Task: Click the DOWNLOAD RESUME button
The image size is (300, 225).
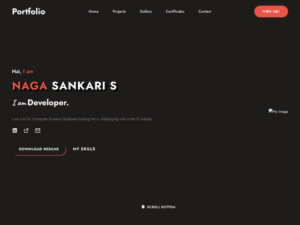Action: [x=39, y=149]
